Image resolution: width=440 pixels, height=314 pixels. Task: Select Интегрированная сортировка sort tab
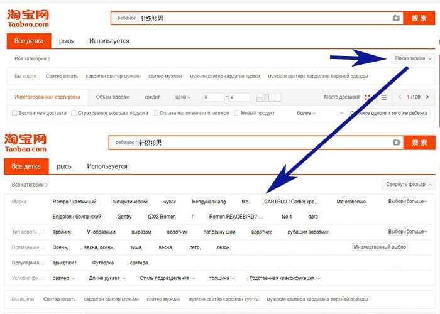point(48,97)
